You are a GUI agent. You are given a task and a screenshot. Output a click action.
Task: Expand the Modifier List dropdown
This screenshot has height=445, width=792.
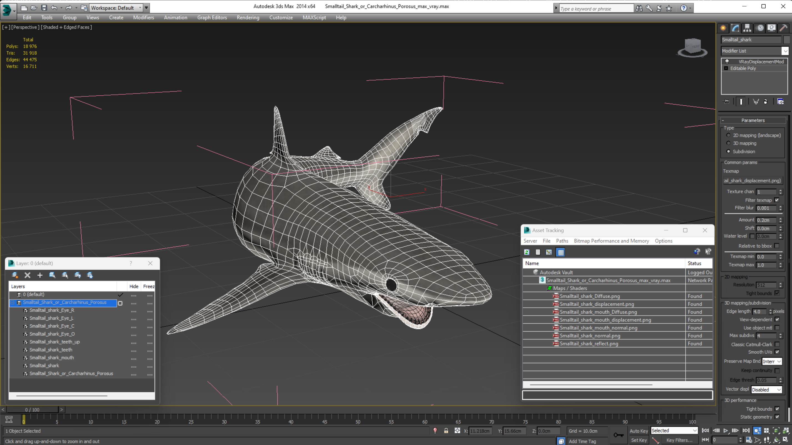coord(785,50)
